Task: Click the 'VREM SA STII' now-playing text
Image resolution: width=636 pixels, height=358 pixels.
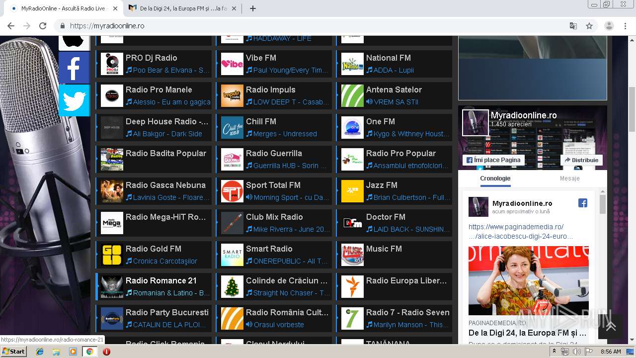Action: click(396, 102)
